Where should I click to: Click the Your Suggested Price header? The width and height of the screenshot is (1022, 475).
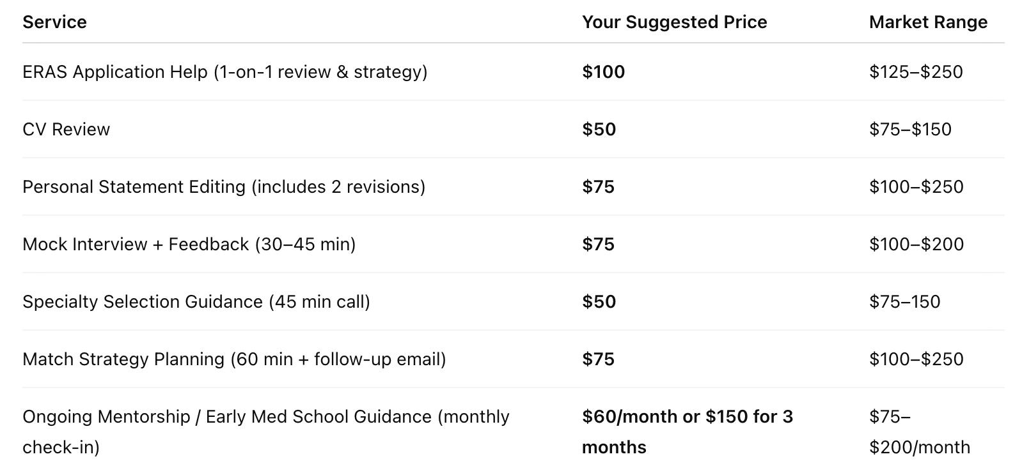point(674,22)
